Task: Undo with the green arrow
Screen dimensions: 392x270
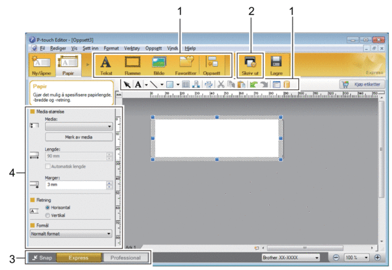Action: [253, 85]
